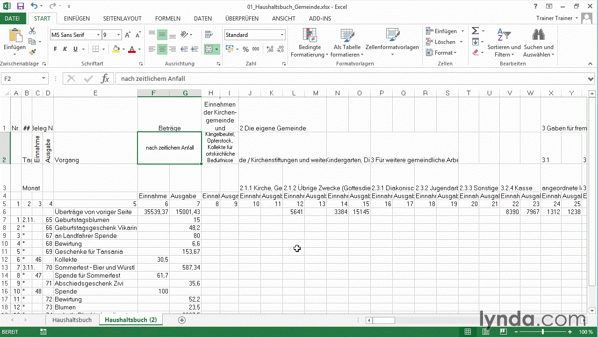This screenshot has height=337, width=598.
Task: Click the borders icon in Schriftart
Action: click(95, 49)
